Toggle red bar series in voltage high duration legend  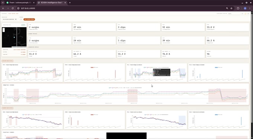pos(93,67)
